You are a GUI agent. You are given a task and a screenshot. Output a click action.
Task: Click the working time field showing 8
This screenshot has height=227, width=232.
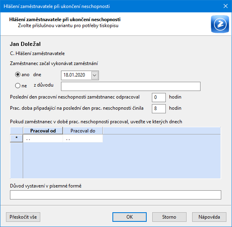click(159, 109)
